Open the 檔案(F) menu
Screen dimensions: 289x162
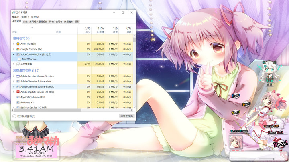[16, 17]
